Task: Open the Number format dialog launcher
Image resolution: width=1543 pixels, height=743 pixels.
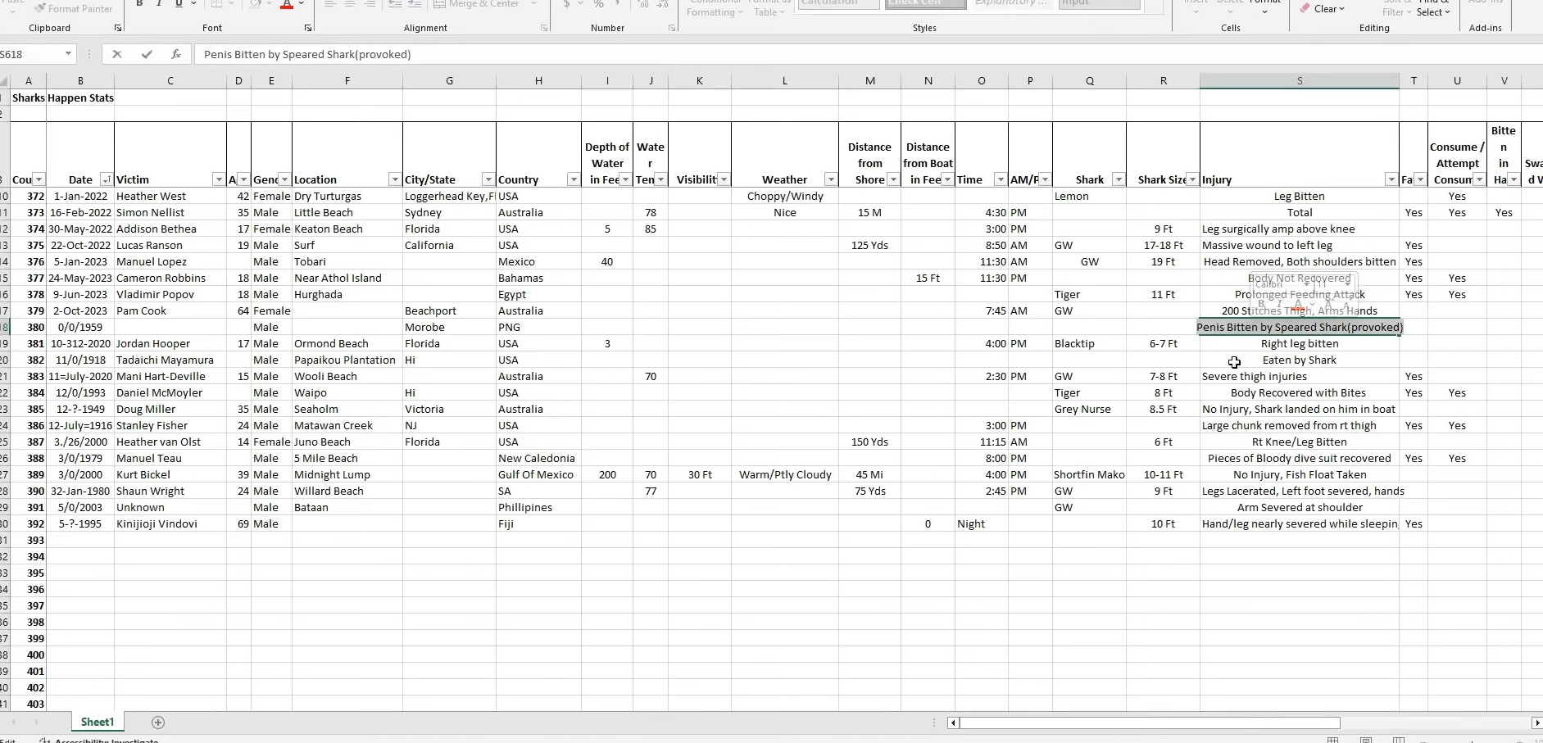Action: coord(672,29)
